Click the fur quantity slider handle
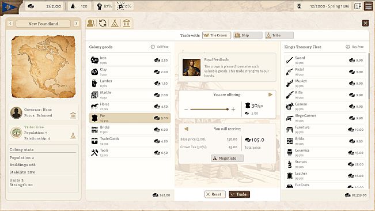 click(227, 110)
